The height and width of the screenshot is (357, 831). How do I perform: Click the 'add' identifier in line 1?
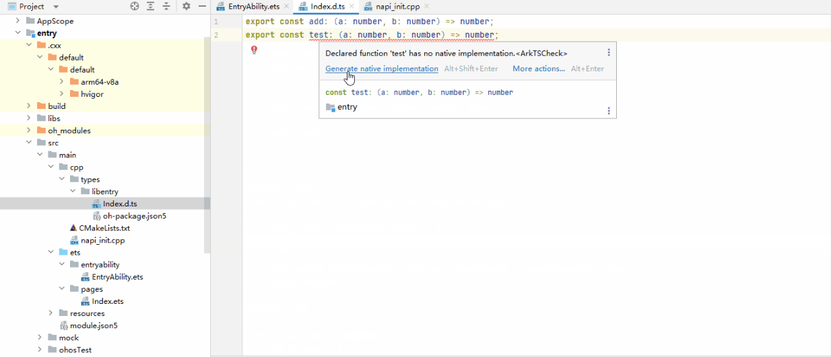pyautogui.click(x=317, y=22)
